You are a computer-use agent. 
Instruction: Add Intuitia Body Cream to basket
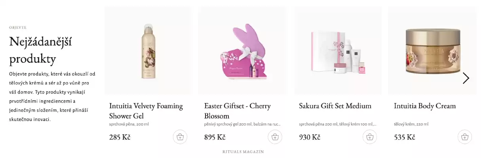point(465,137)
